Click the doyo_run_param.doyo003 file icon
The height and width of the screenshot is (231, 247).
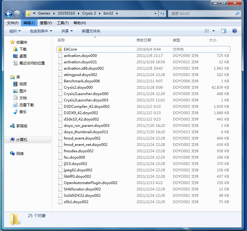coord(60,125)
